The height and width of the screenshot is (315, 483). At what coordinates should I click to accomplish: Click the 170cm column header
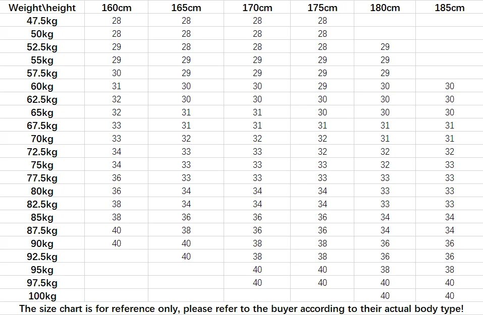pyautogui.click(x=257, y=8)
